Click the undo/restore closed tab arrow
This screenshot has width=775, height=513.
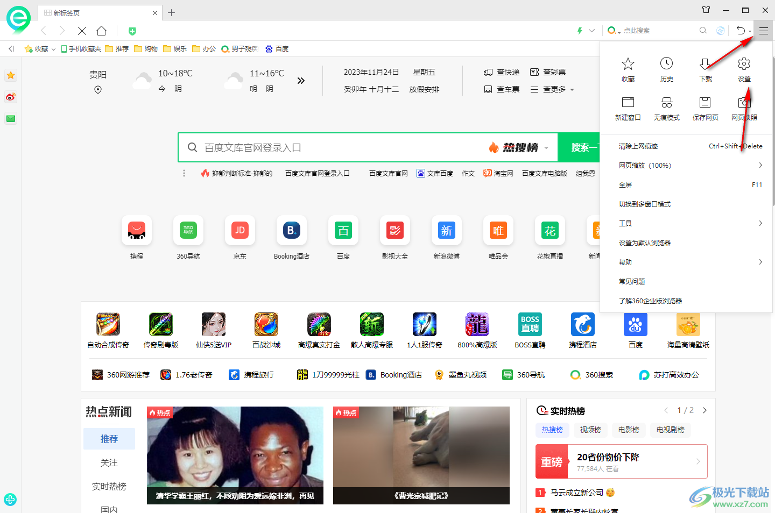click(x=741, y=31)
